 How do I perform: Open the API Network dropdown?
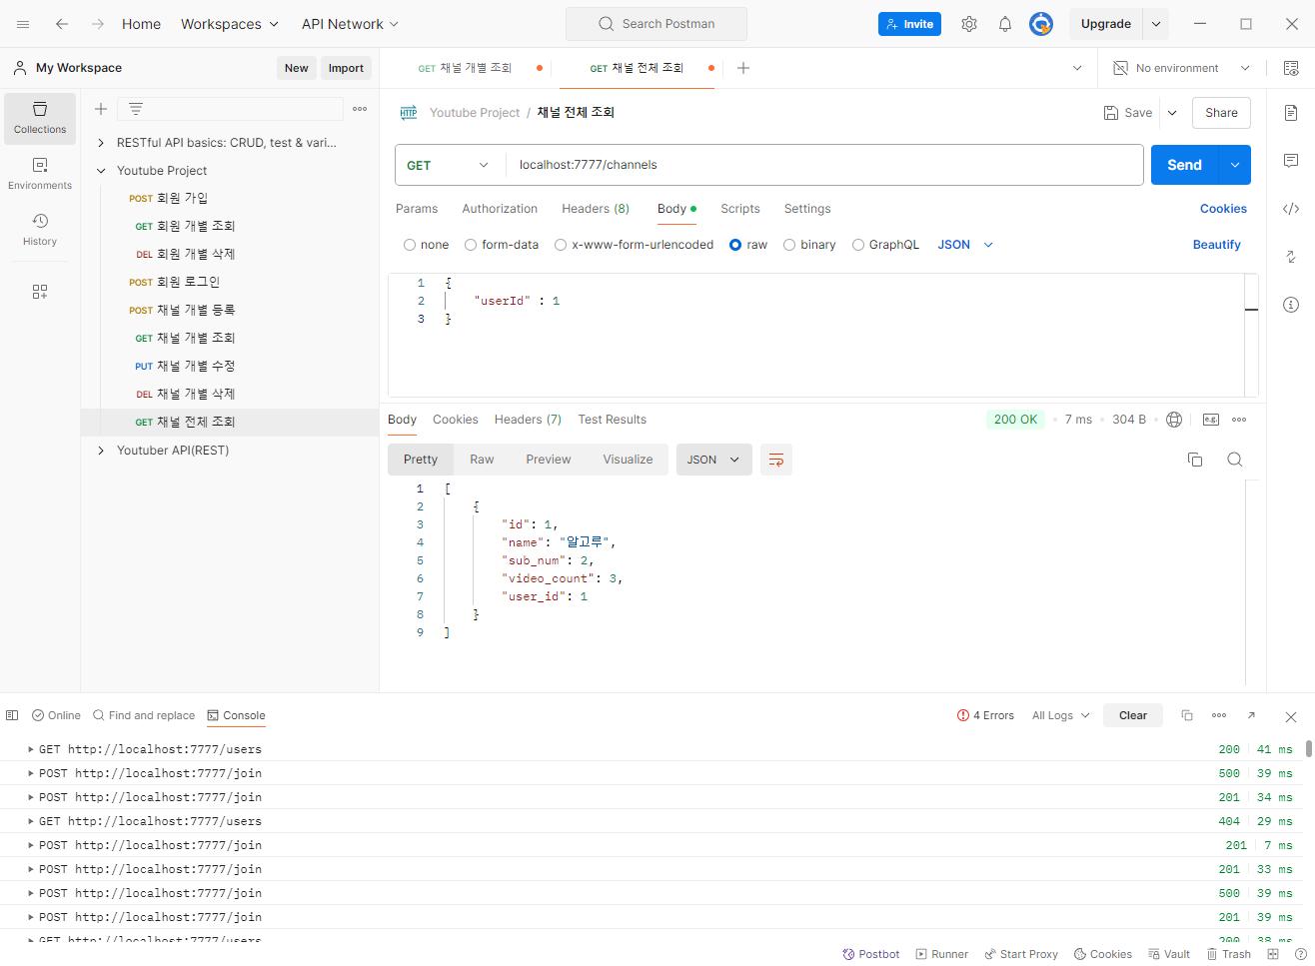[351, 24]
